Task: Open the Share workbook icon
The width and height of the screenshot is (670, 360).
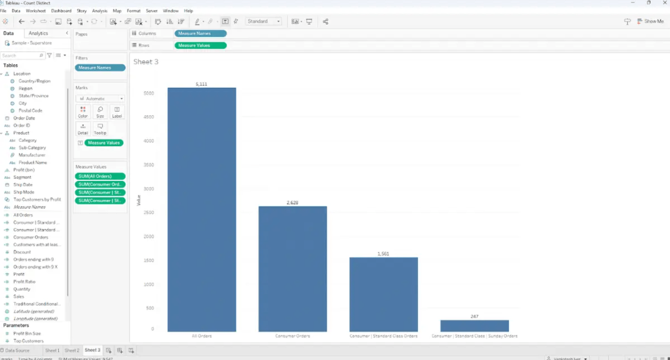Action: coord(325,21)
